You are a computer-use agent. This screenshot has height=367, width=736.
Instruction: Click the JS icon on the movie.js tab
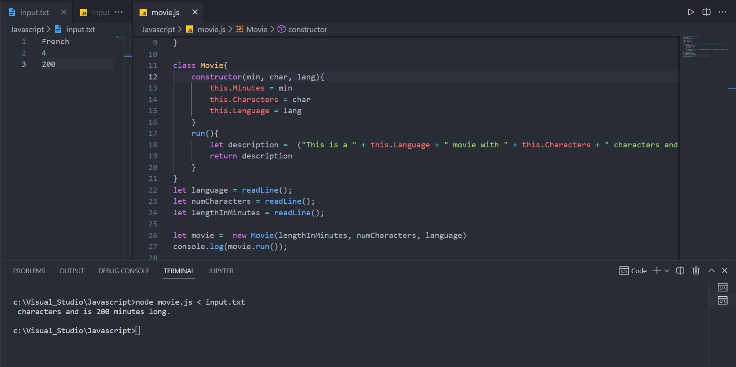point(143,12)
